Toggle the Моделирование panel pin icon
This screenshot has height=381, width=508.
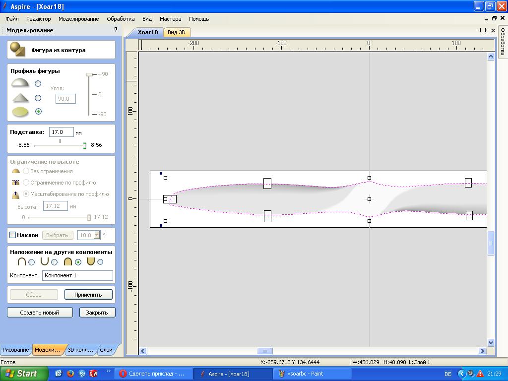(116, 29)
